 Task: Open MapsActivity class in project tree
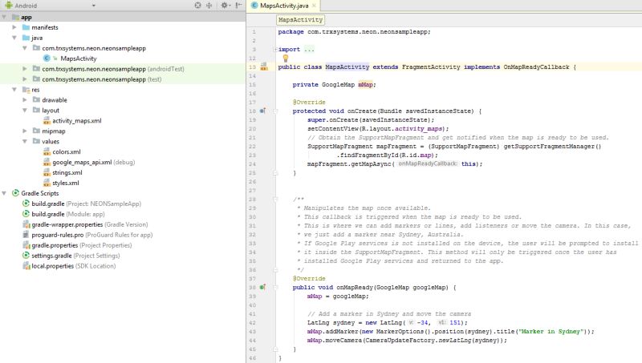point(78,58)
